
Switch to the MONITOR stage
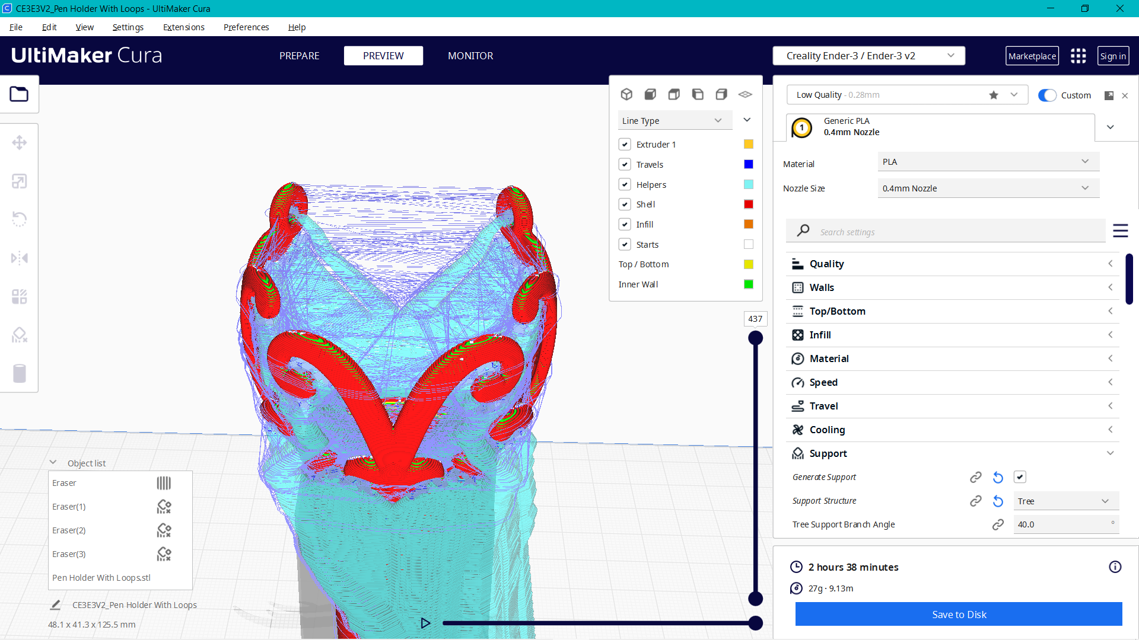point(470,56)
